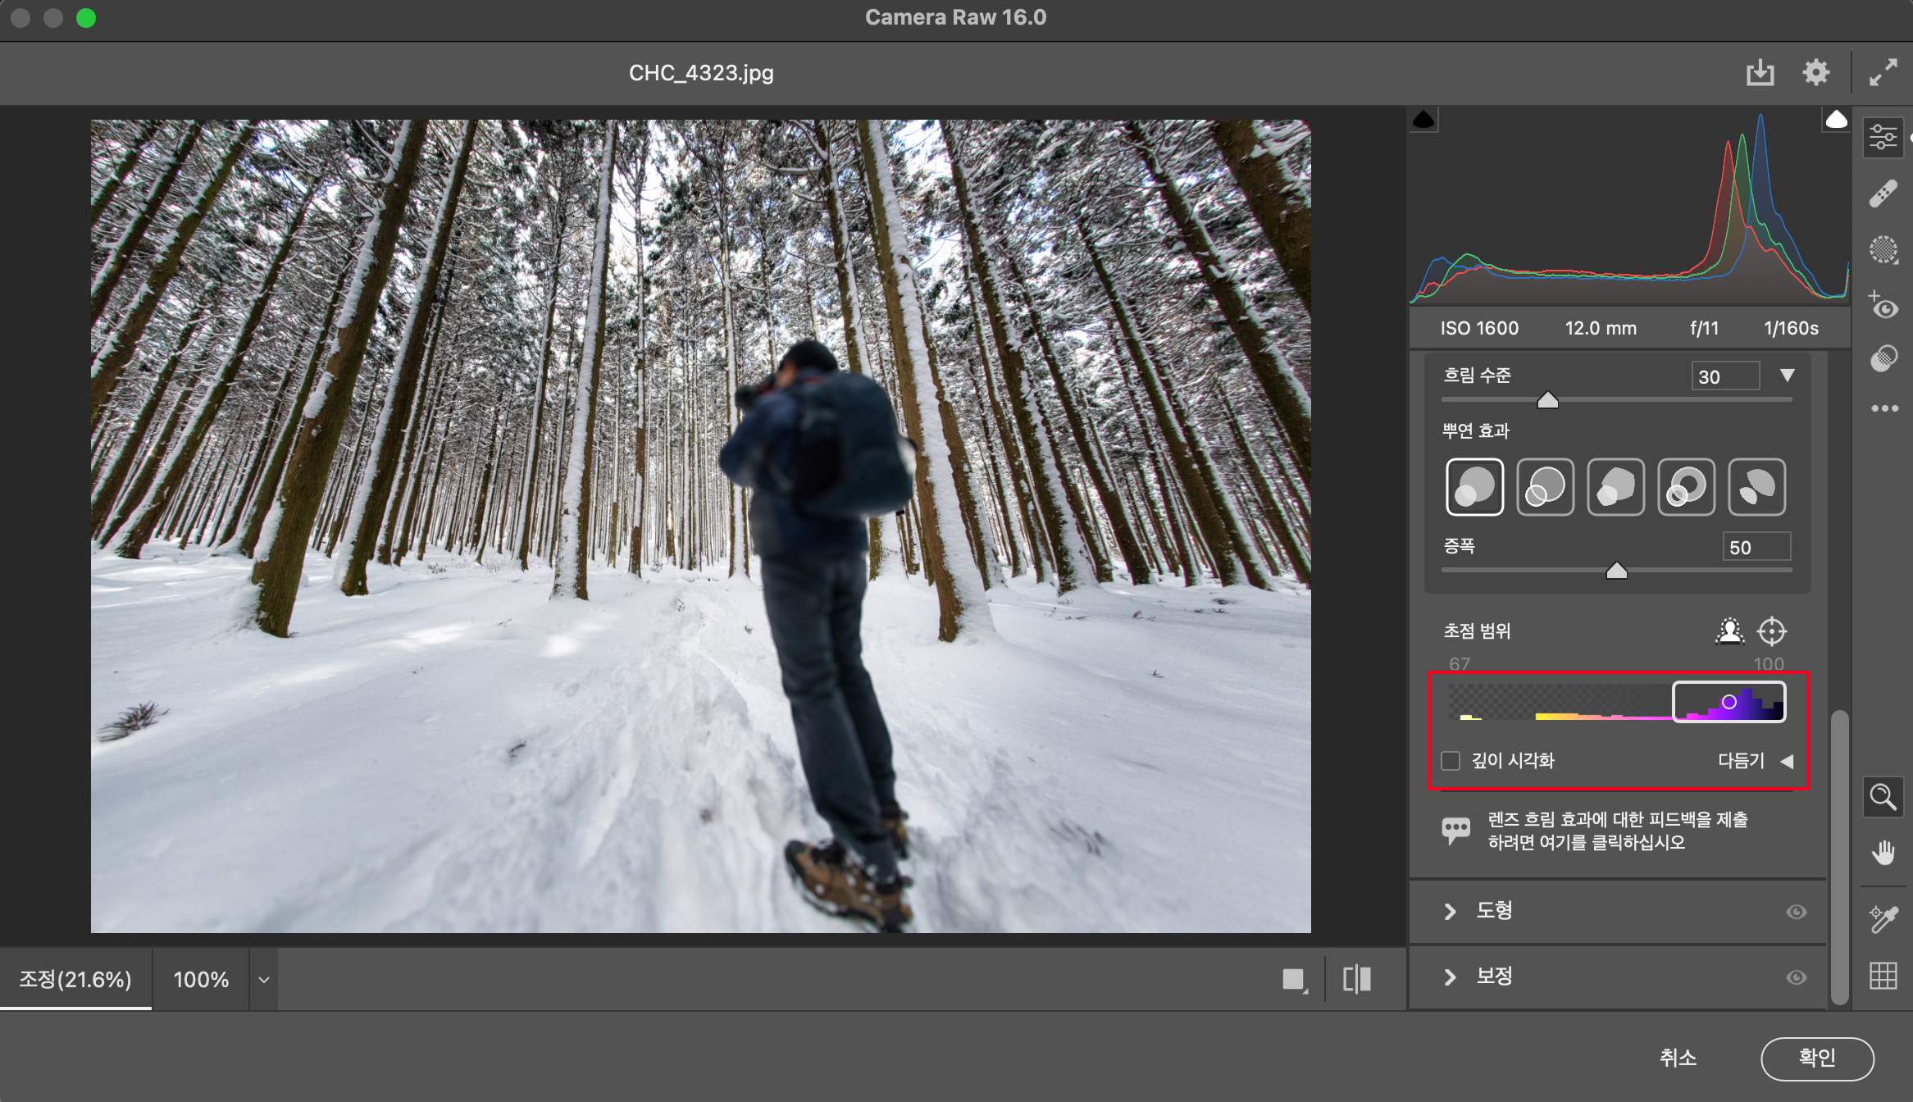1913x1102 pixels.
Task: Switch to the 조정(21.6%) zoom tab
Action: click(75, 980)
